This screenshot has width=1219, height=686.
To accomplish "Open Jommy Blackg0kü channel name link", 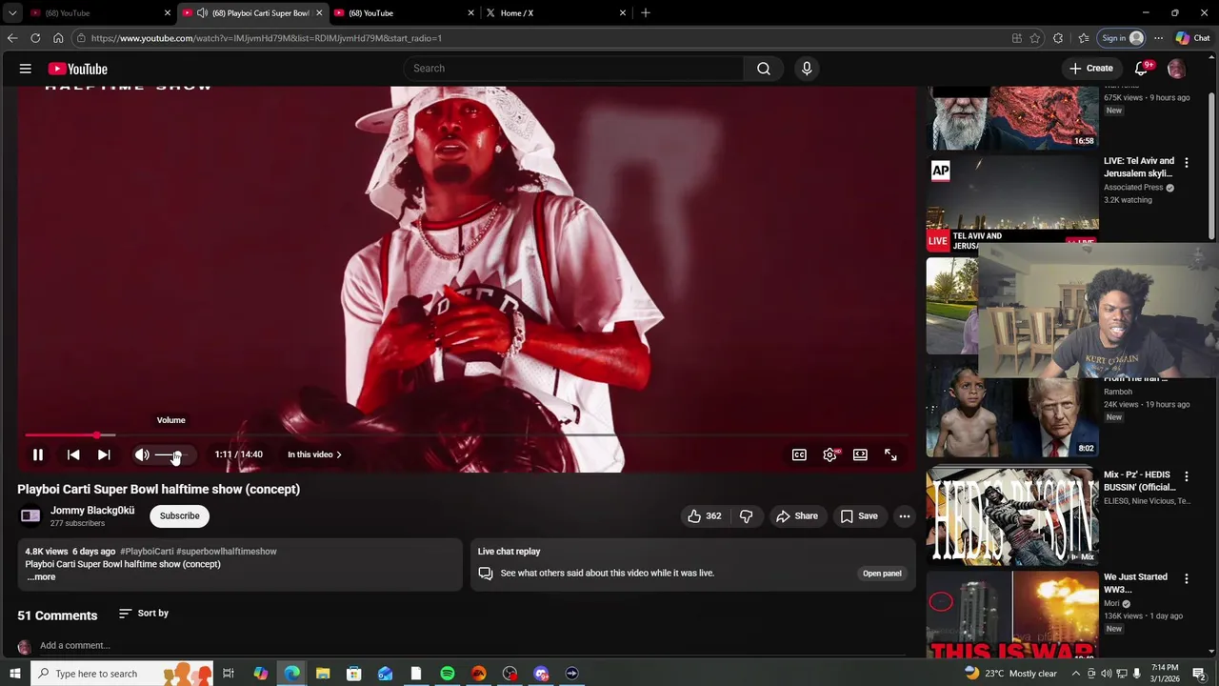I will 92,511.
